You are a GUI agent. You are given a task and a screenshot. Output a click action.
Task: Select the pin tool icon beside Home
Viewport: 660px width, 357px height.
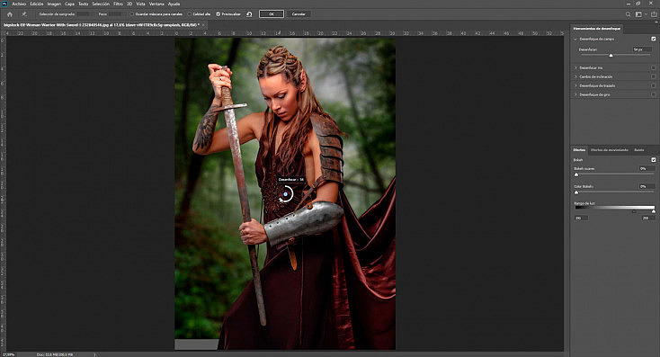24,13
